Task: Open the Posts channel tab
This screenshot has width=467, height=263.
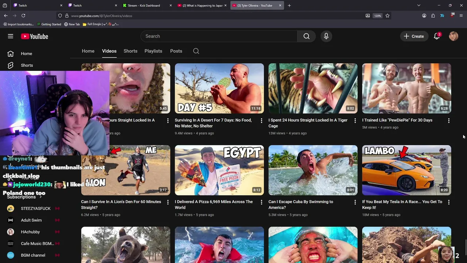Action: tap(176, 51)
